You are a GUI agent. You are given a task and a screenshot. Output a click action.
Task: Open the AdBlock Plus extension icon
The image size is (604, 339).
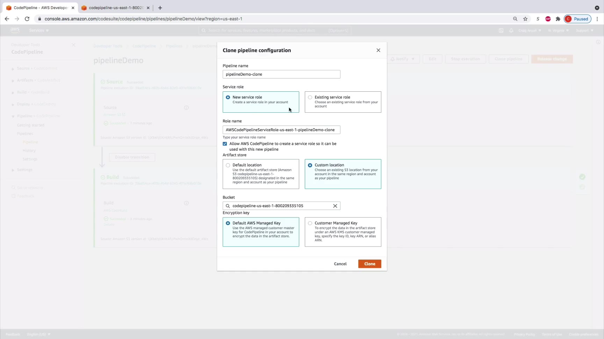[x=548, y=19]
